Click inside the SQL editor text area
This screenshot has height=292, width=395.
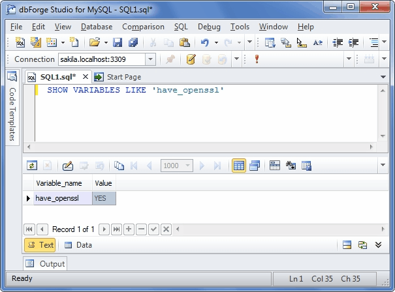[x=206, y=113]
